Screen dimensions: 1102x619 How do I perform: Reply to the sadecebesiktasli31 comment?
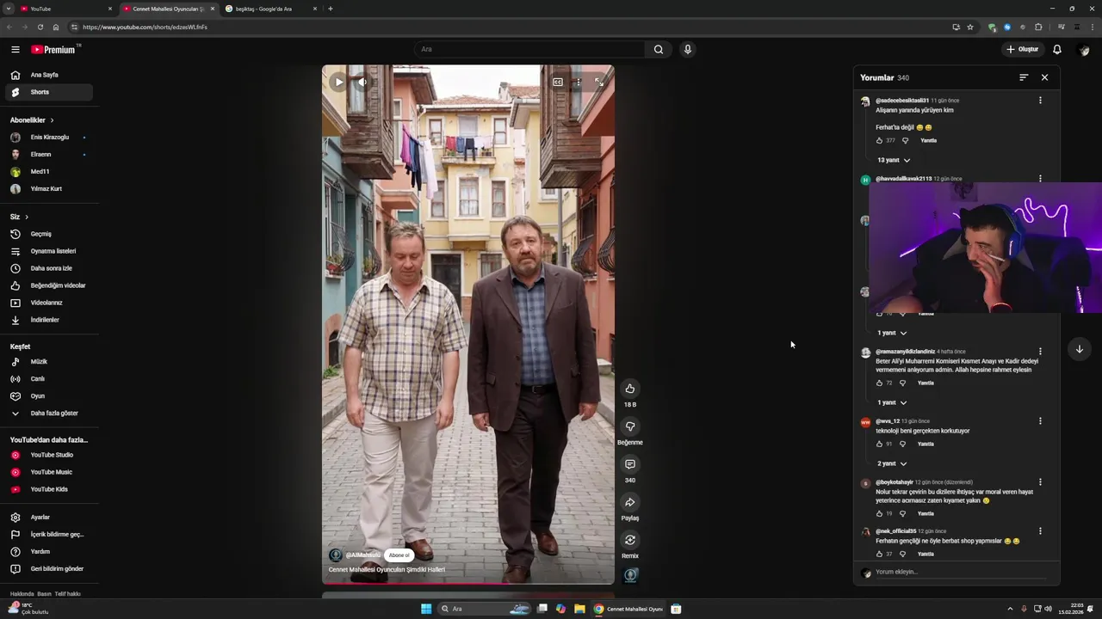928,140
